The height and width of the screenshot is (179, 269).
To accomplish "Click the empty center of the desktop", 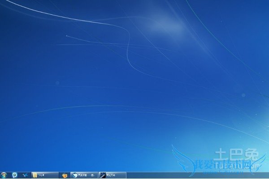I will [134, 89].
